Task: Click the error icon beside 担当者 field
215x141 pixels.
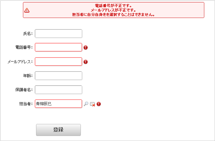Action: pos(99,104)
